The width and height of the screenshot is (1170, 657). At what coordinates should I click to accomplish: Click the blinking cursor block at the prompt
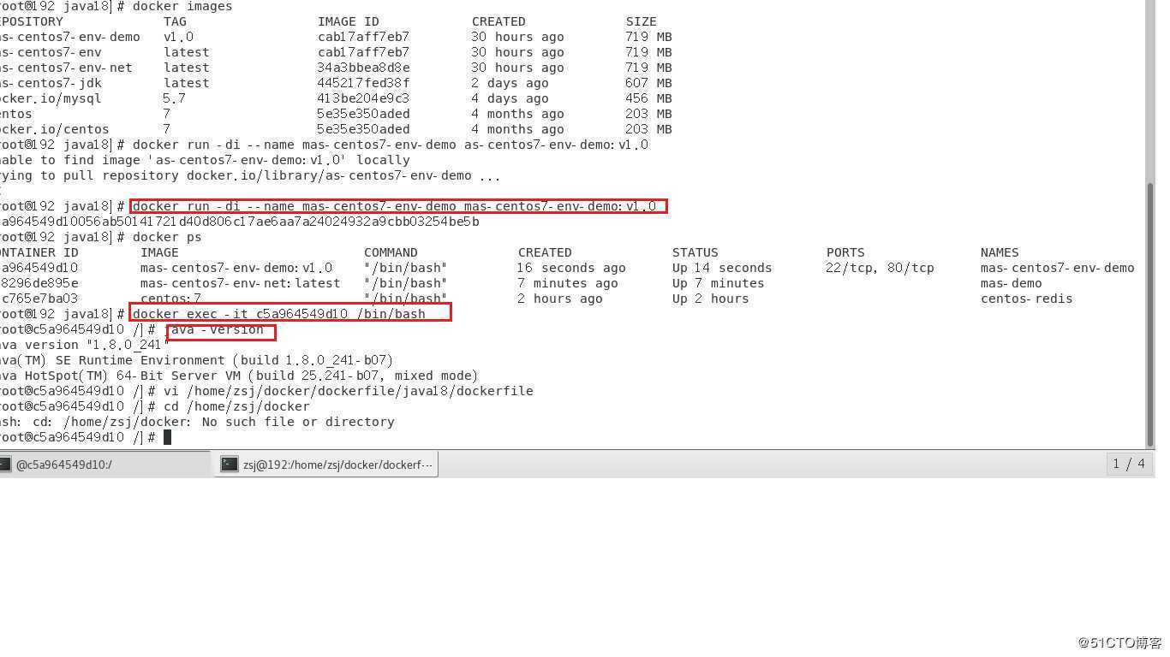(168, 437)
